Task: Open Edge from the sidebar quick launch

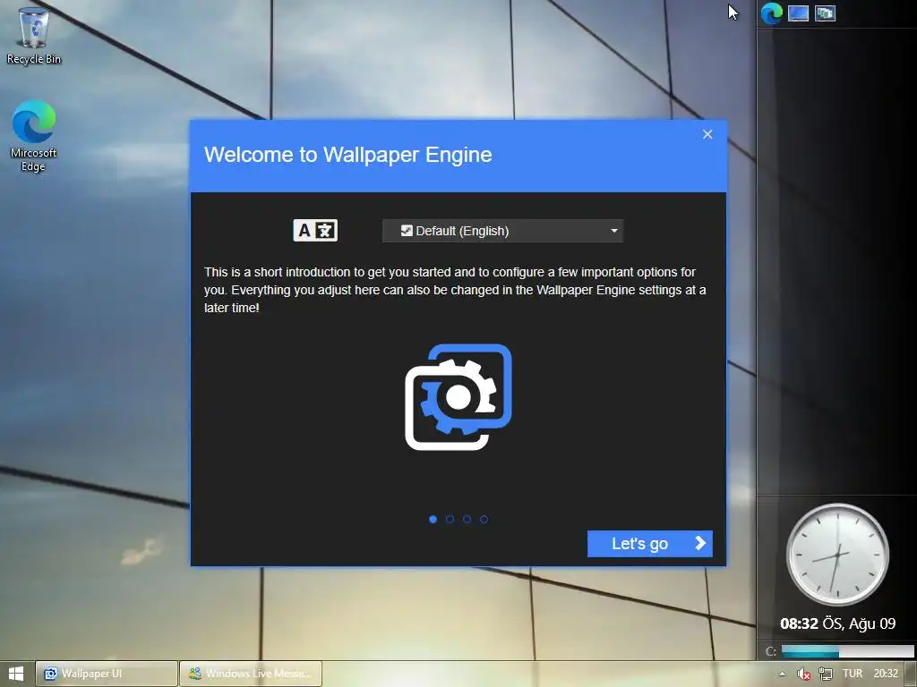Action: [x=771, y=13]
